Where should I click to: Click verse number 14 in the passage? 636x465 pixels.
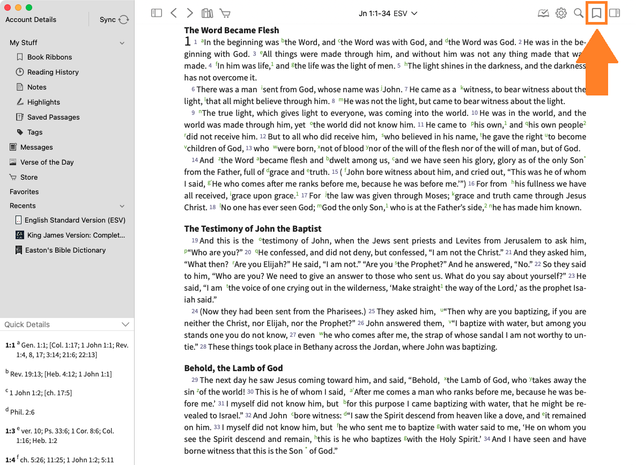click(195, 160)
